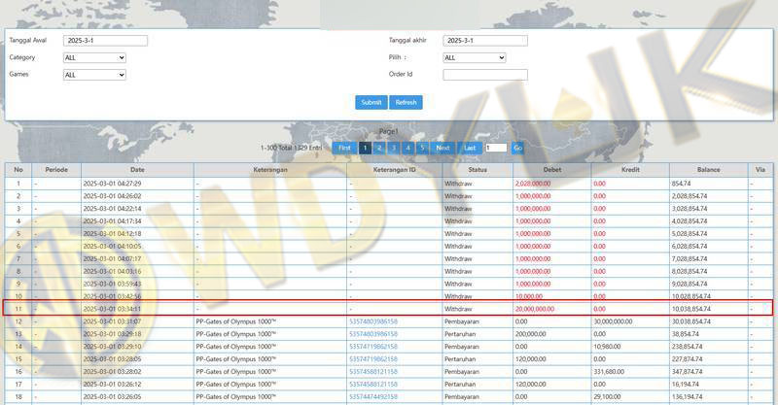Click balance value 30,038,854.74

pyautogui.click(x=691, y=321)
